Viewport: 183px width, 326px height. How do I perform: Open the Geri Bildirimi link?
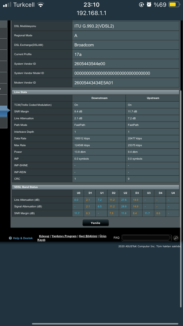pos(88,236)
